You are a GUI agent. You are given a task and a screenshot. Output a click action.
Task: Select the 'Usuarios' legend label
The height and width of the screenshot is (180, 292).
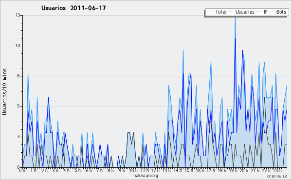(245, 12)
